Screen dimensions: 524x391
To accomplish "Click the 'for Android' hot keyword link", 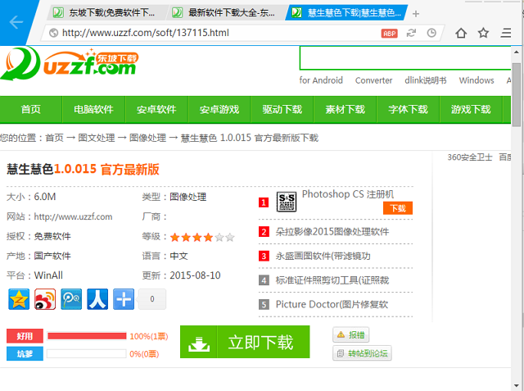I will click(321, 80).
